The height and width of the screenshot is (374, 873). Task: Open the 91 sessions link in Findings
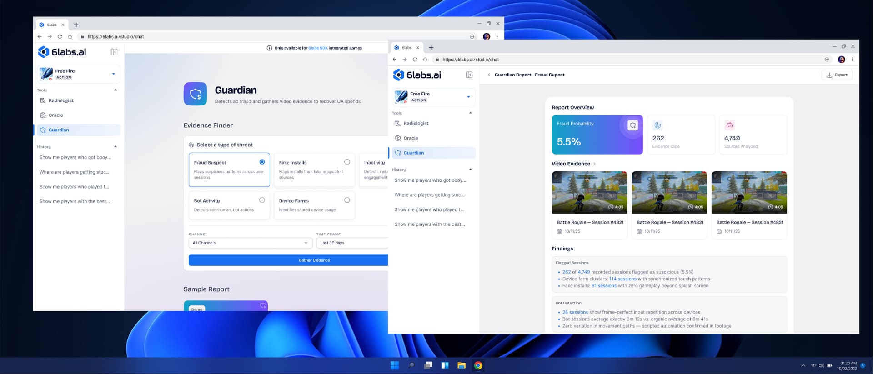[x=604, y=286]
